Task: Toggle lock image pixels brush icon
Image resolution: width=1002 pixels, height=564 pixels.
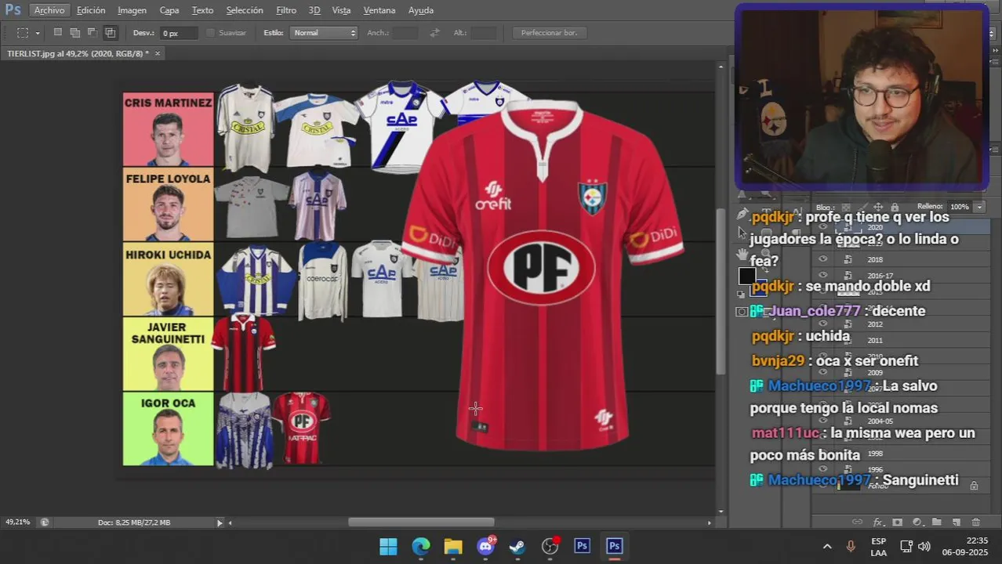Action: tap(862, 207)
